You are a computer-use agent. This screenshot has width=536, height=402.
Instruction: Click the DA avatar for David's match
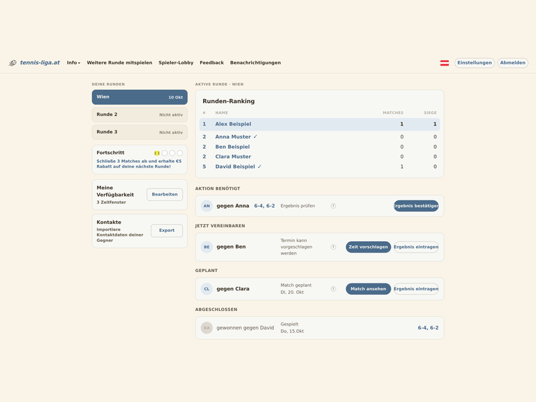207,328
